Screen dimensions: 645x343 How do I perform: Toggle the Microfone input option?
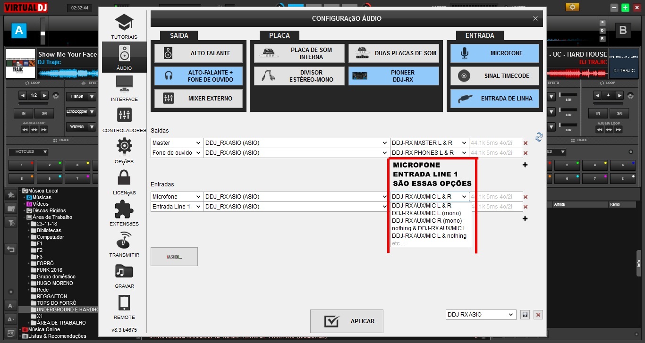(x=494, y=53)
